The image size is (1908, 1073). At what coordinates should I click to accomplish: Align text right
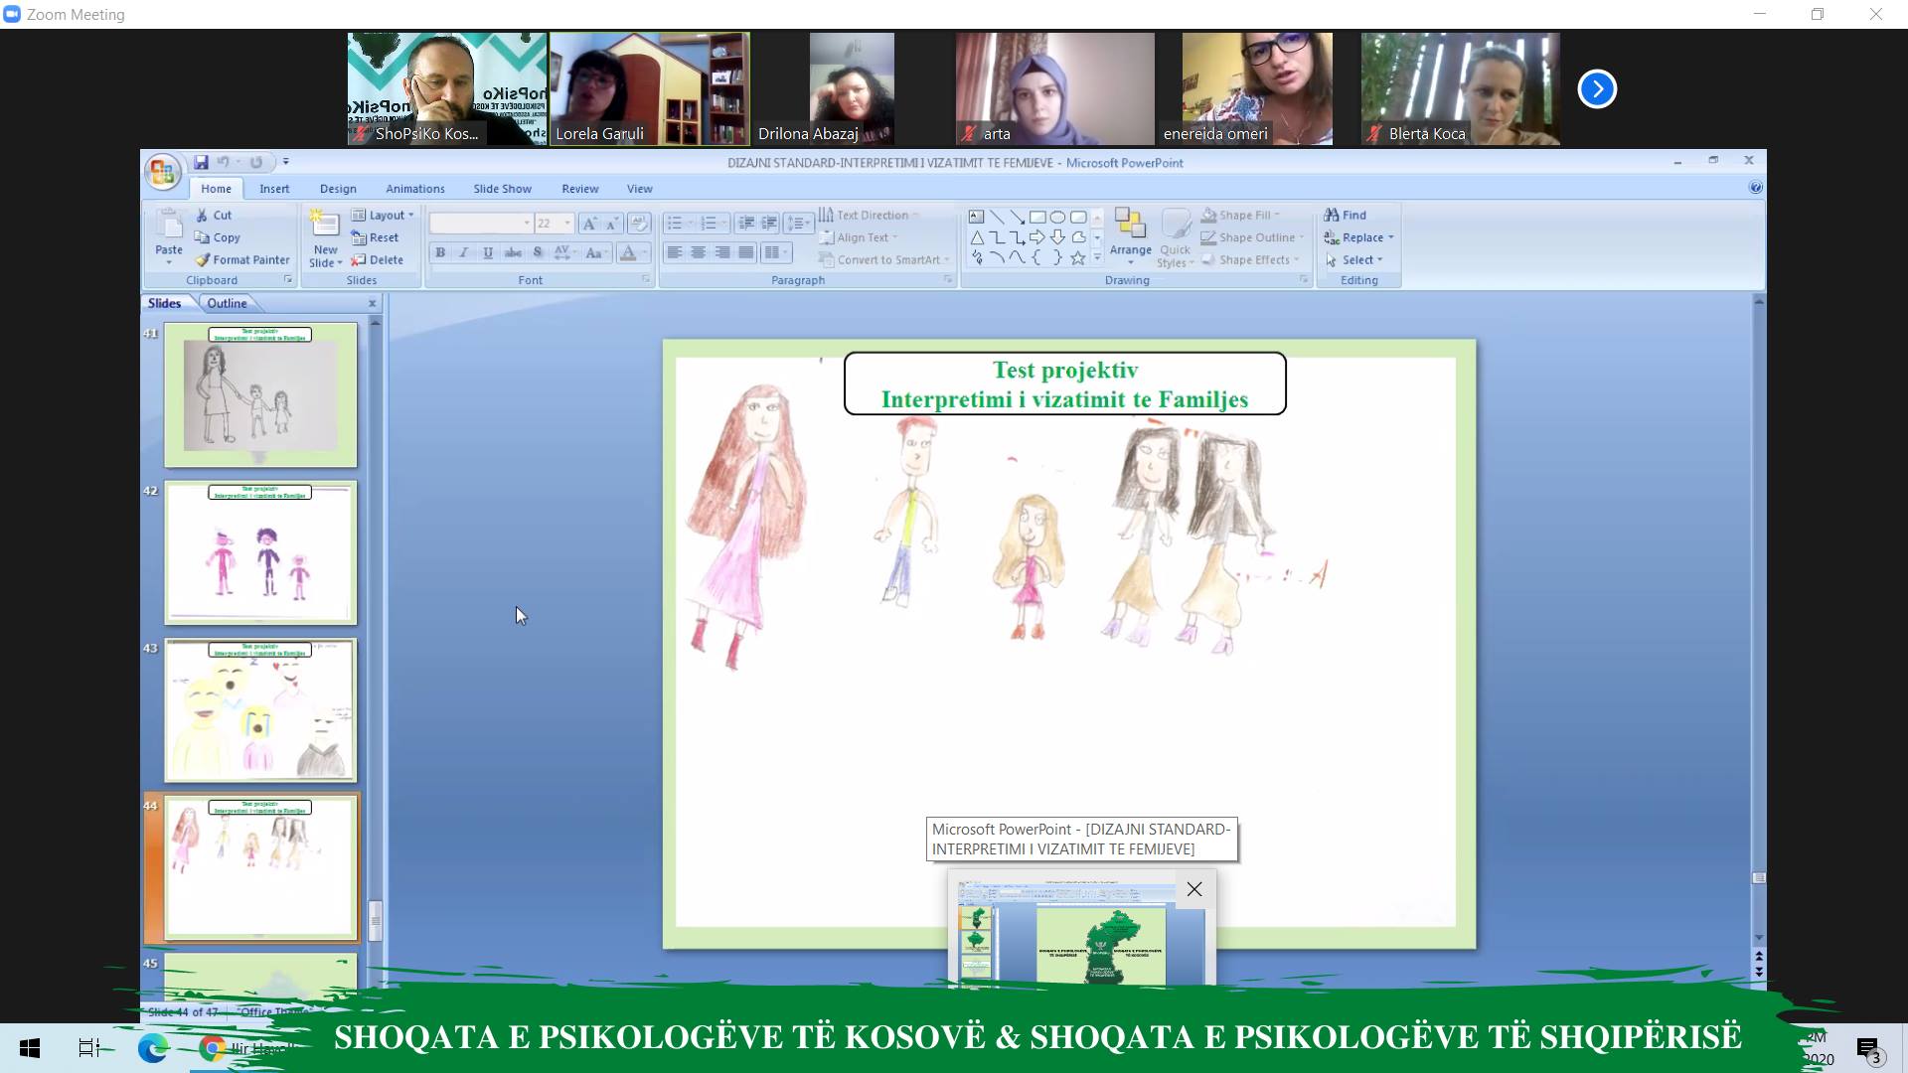pyautogui.click(x=722, y=252)
